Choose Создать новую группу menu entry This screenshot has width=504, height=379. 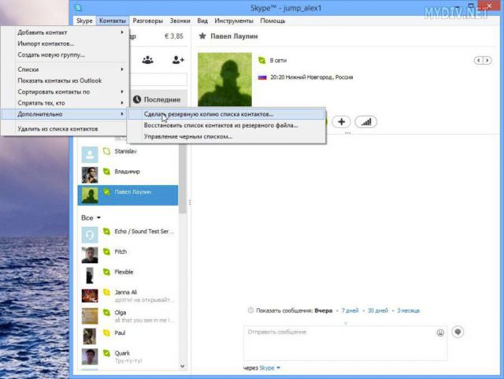pyautogui.click(x=65, y=54)
